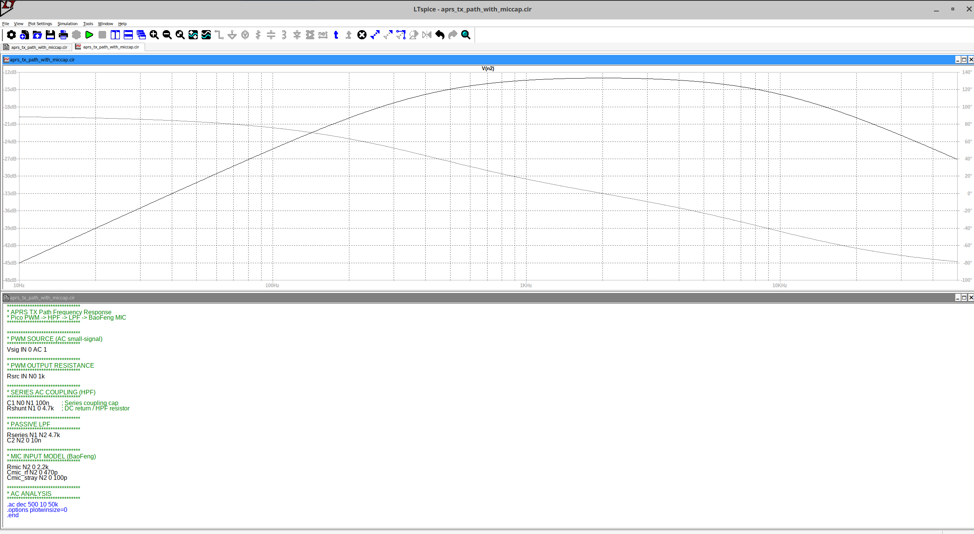This screenshot has width=974, height=534.
Task: Zoom to full plot extents
Action: 180,35
